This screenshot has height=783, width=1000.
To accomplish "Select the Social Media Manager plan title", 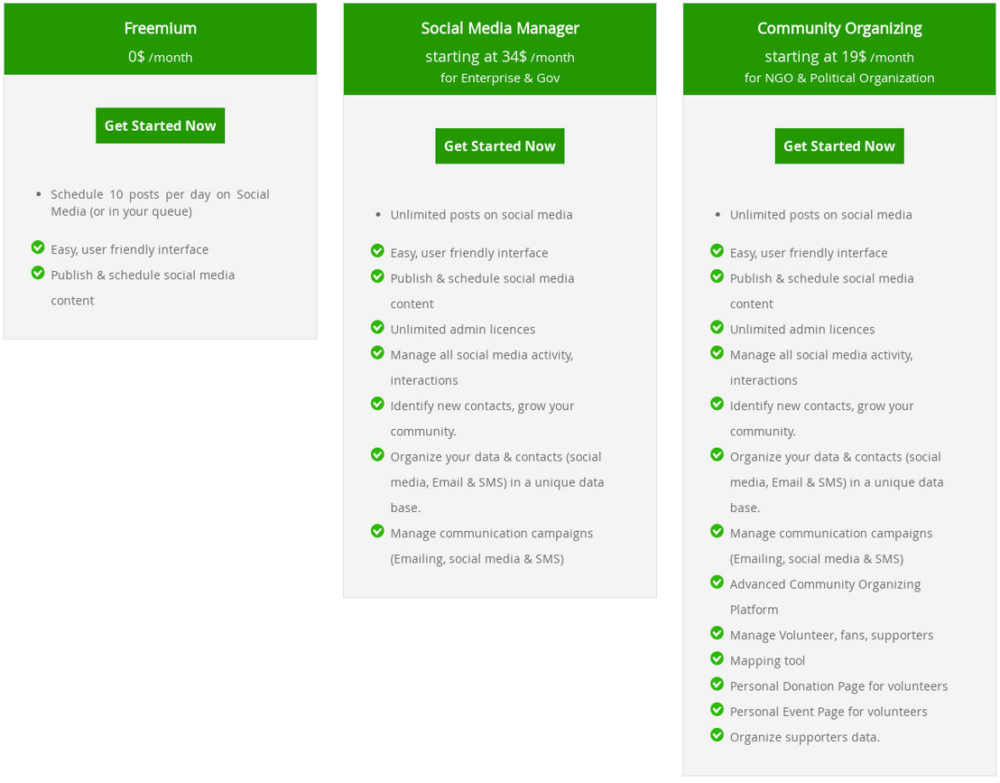I will tap(499, 28).
